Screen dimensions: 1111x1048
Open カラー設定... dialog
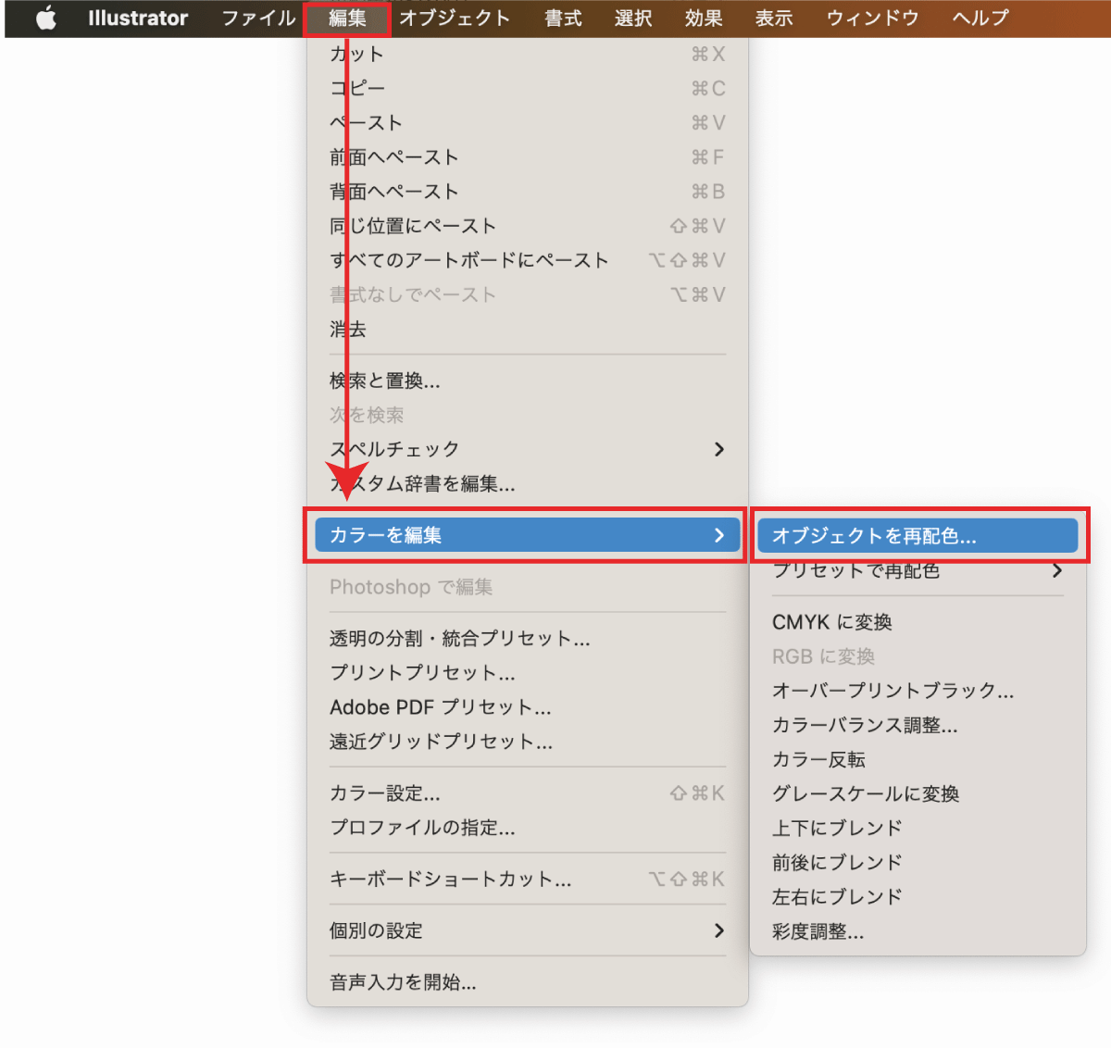point(528,793)
